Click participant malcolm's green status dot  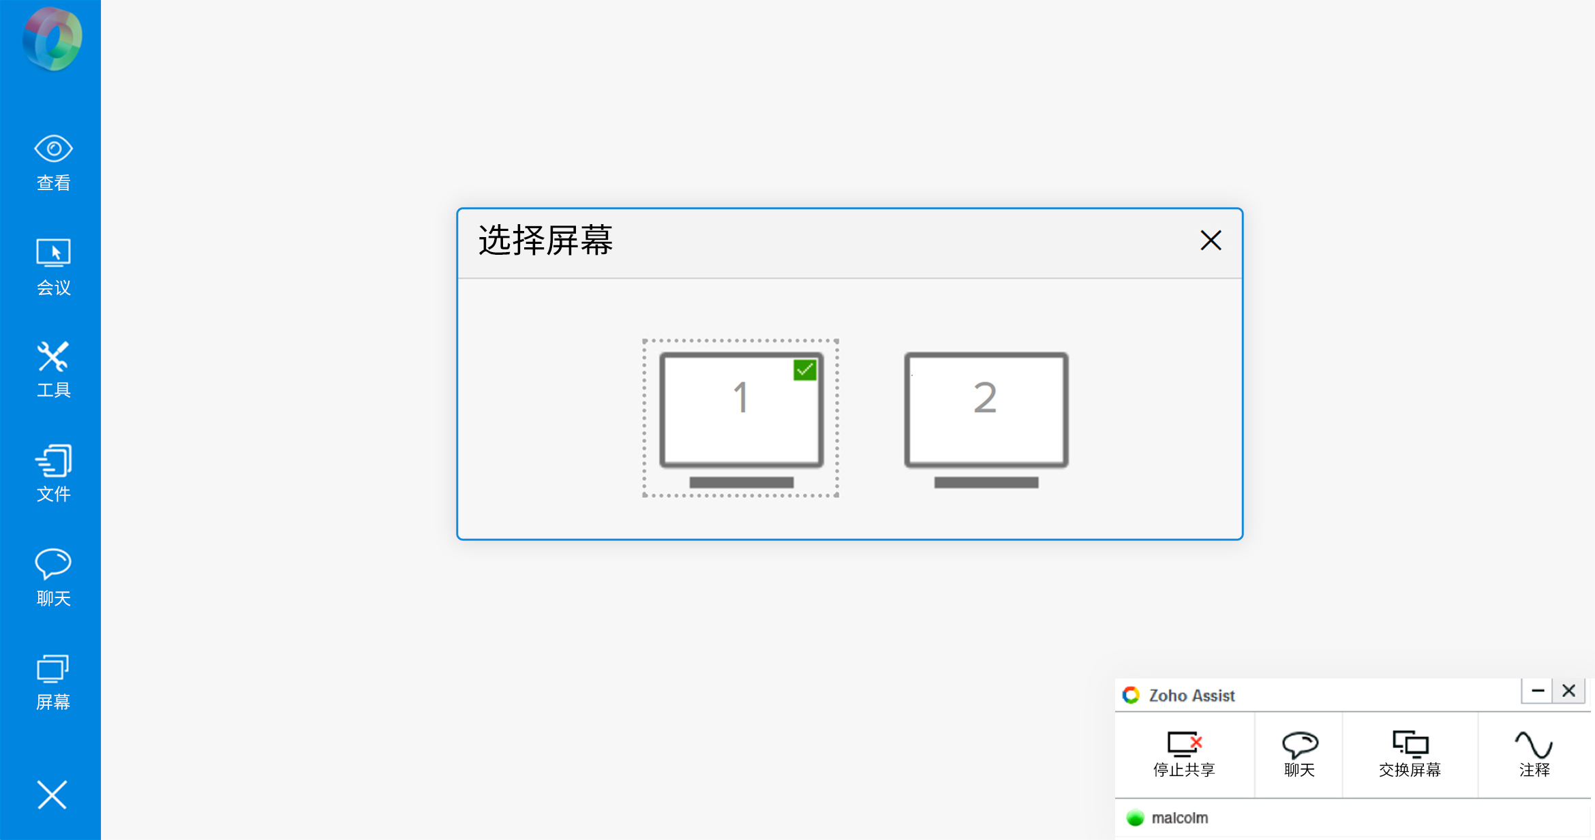tap(1135, 818)
